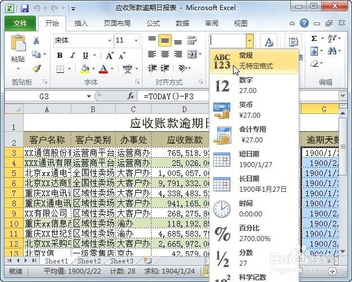352x282 pixels.
Task: Click the wrap text icon
Action: click(192, 40)
